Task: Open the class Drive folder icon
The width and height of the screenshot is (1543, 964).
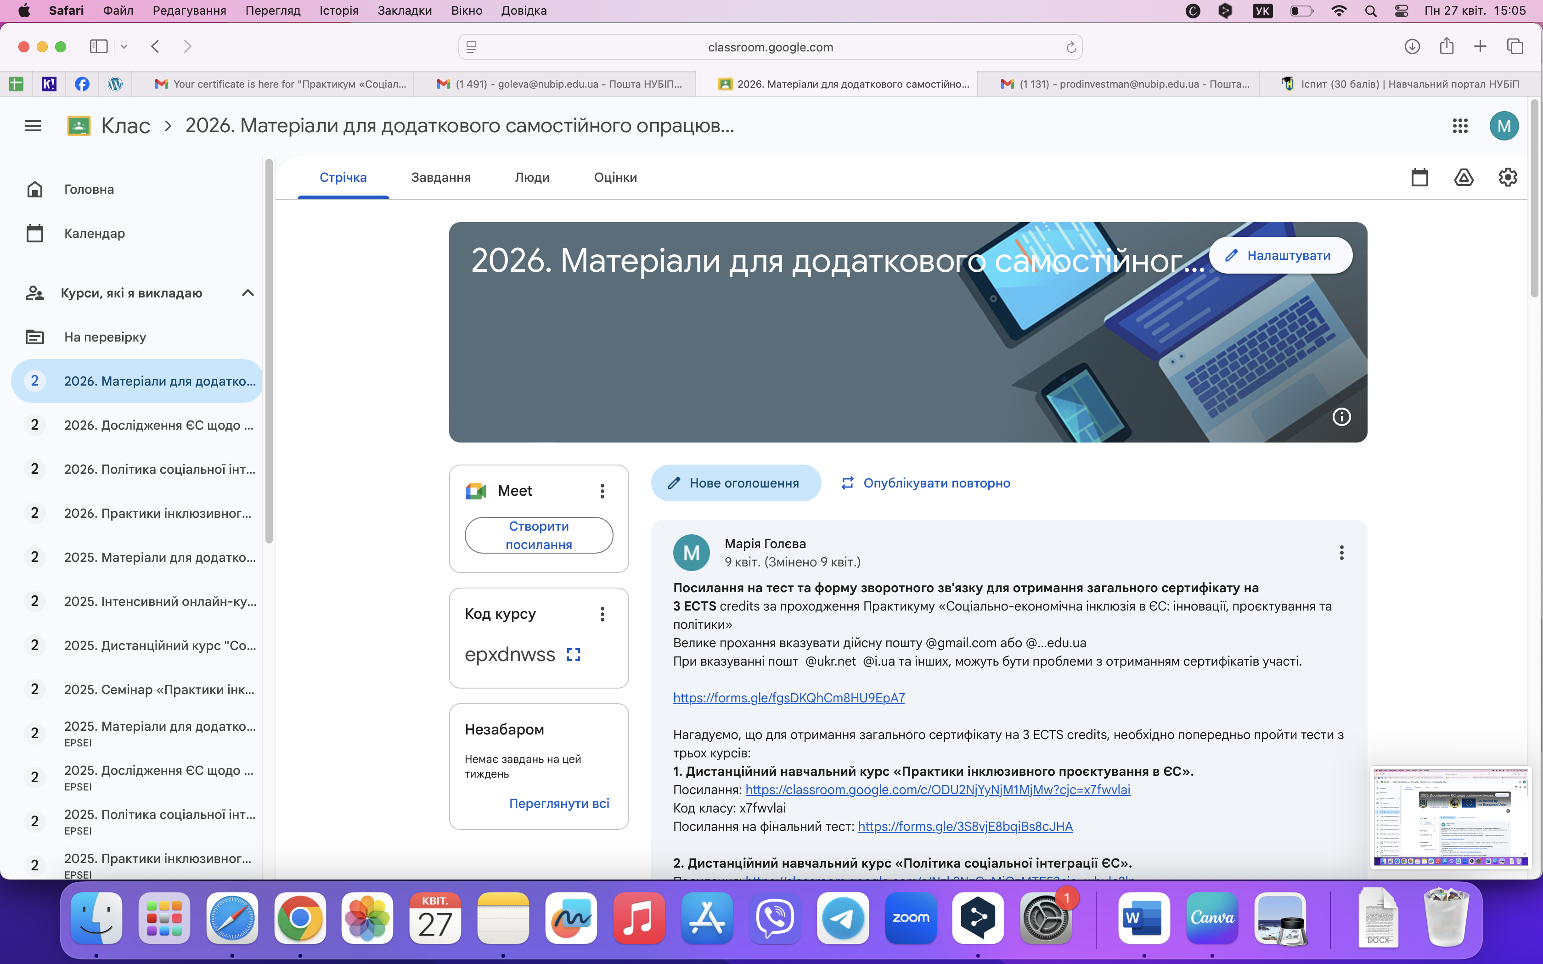Action: click(x=1463, y=177)
